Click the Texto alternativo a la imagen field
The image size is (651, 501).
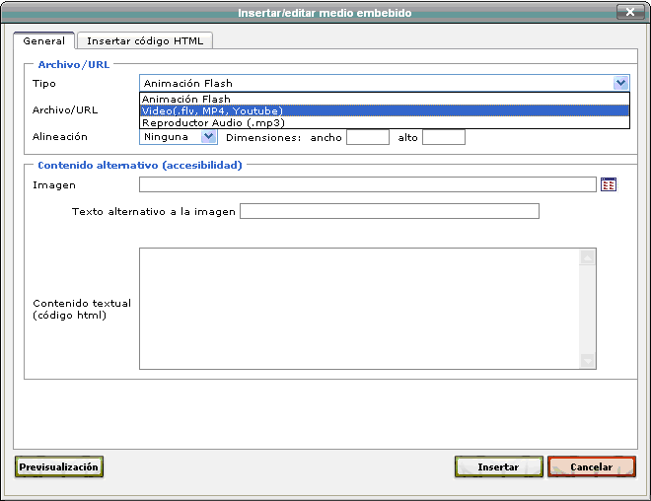pyautogui.click(x=389, y=211)
